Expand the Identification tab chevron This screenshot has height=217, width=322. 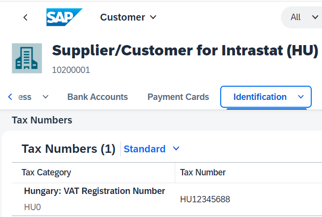(x=300, y=97)
